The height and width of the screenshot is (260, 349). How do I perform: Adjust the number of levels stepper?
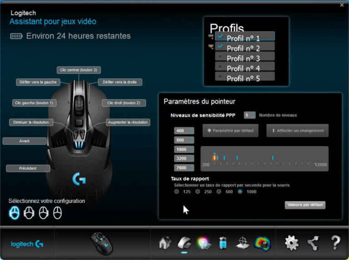tap(253, 115)
